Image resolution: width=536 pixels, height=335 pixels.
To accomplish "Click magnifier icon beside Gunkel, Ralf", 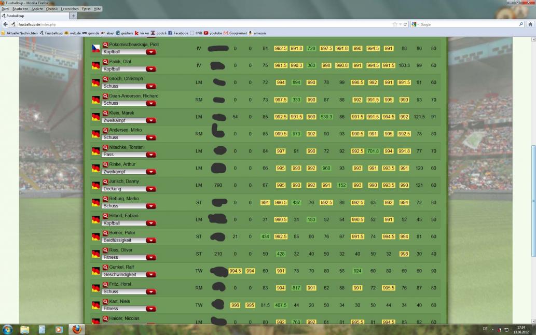I will coord(105,267).
